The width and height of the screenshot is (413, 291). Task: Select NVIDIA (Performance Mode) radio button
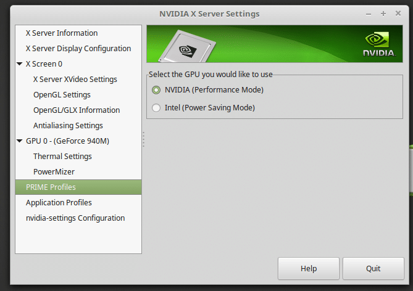[x=156, y=90]
